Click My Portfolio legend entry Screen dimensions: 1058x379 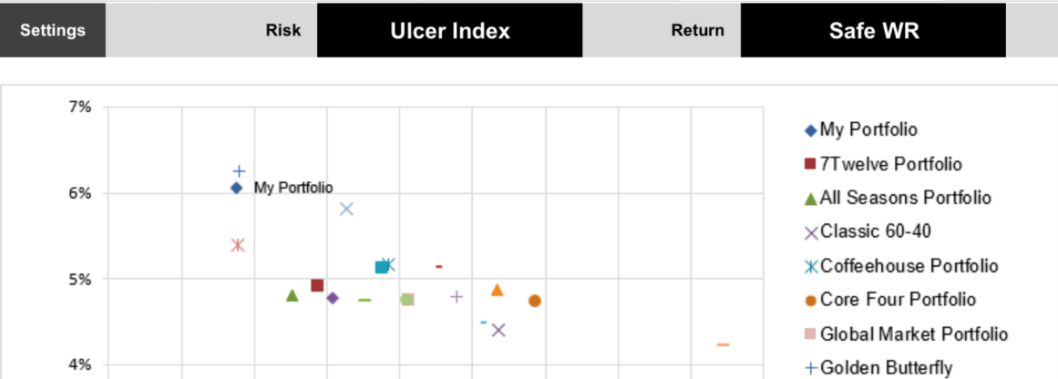coord(868,129)
